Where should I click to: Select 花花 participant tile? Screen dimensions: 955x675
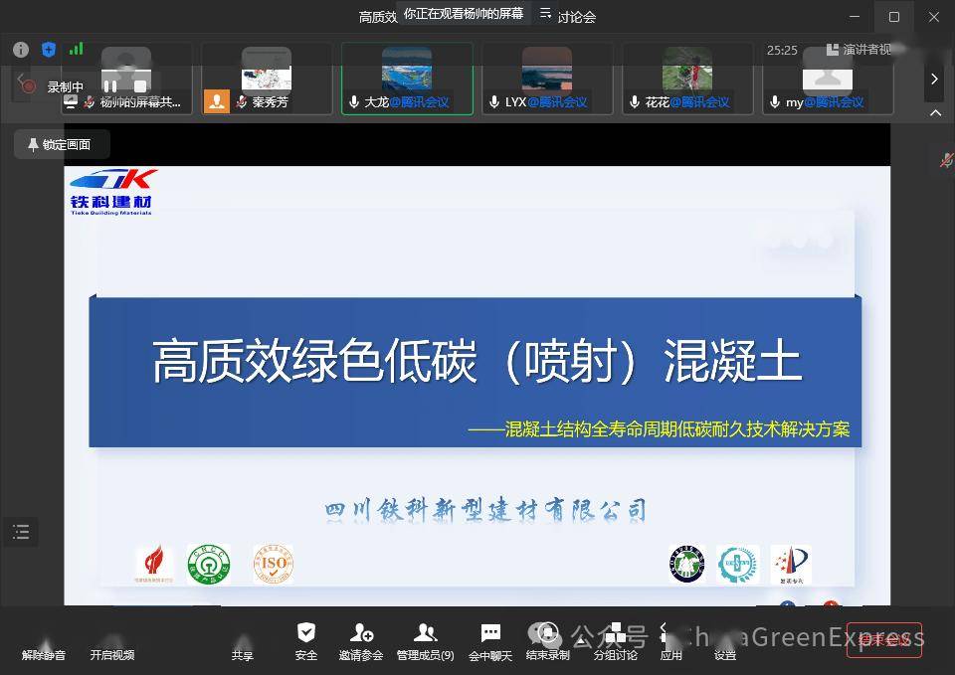tap(687, 79)
